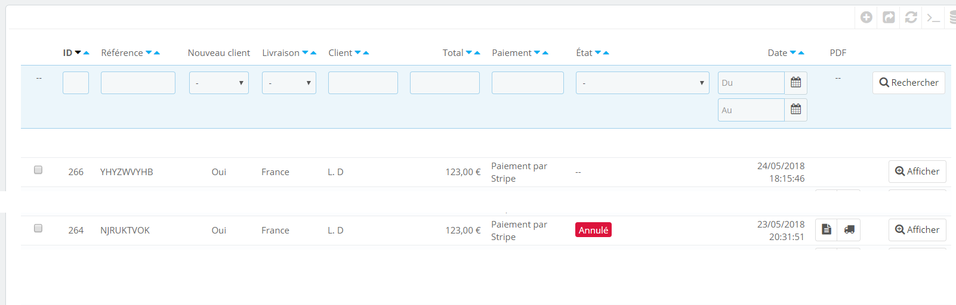This screenshot has width=956, height=305.
Task: Sort ID column descending
Action: (x=78, y=53)
